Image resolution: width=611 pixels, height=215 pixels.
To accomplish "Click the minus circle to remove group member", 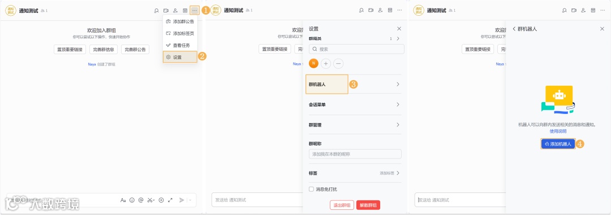I will (339, 63).
